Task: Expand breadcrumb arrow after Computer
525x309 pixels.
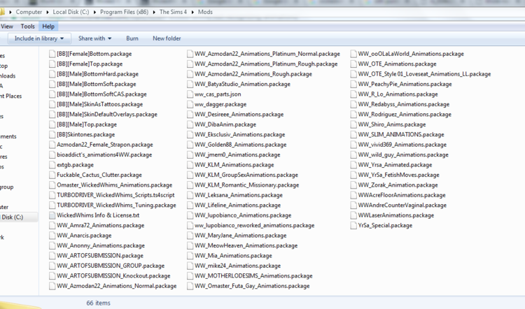Action: (47, 12)
